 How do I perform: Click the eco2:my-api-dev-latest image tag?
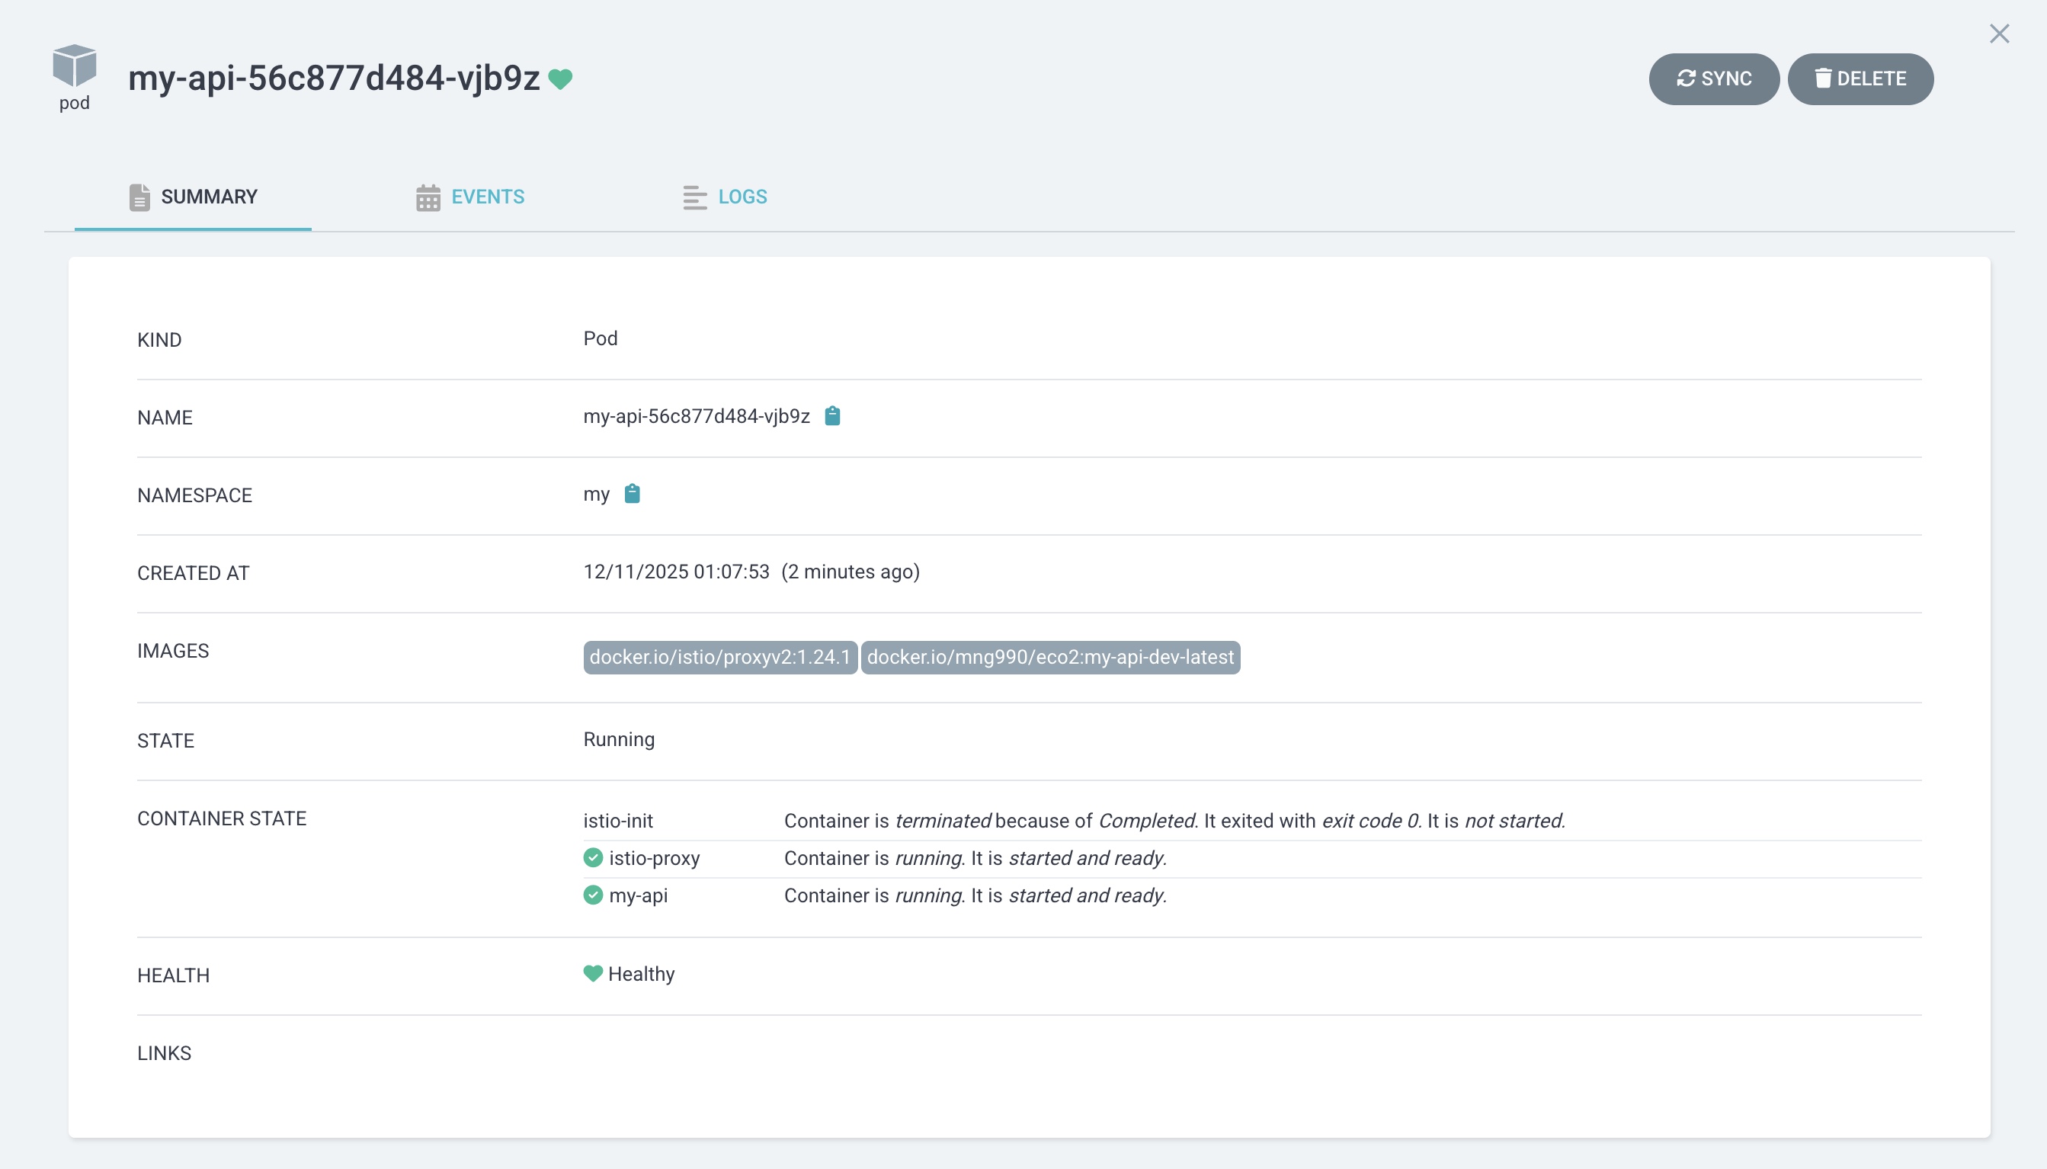click(1050, 658)
